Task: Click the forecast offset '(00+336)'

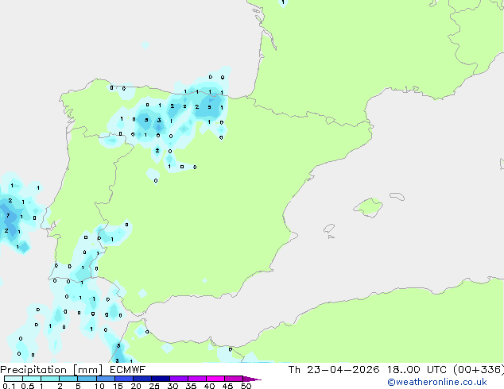Action: click(x=479, y=370)
